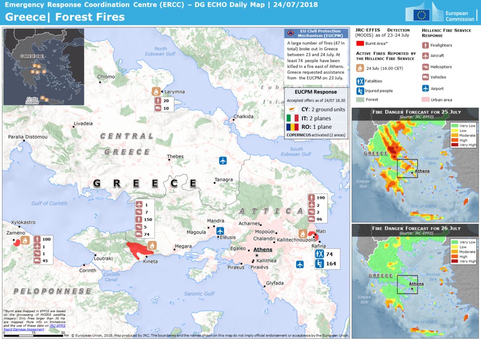
Task: Select the airport marker beside Eleusis
Action: coord(220,231)
